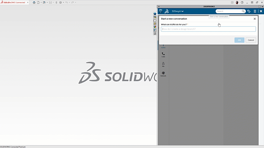264x148 pixels.
Task: Click the 3DEXPERIENCE tab on task pane strip
Action: [x=155, y=14]
